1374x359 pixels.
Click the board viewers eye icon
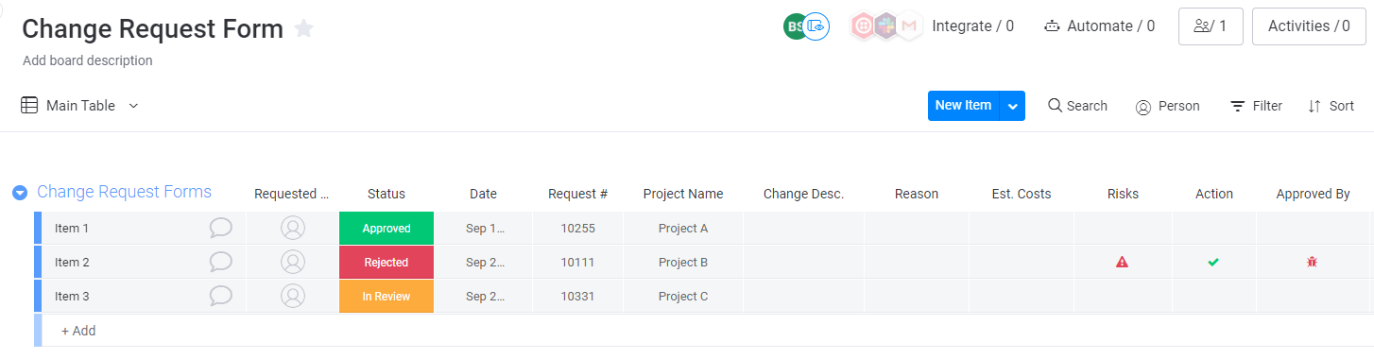[816, 26]
